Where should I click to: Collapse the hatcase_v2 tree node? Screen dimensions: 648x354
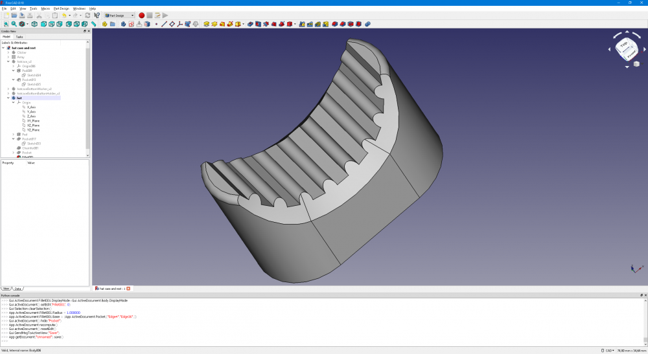tap(8, 61)
